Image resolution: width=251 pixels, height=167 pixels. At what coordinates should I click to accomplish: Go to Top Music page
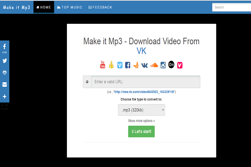point(69,7)
